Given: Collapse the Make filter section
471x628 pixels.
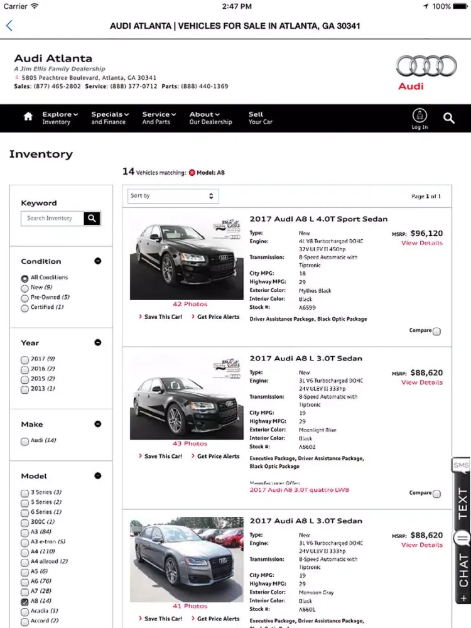Looking at the screenshot, I should [x=98, y=424].
